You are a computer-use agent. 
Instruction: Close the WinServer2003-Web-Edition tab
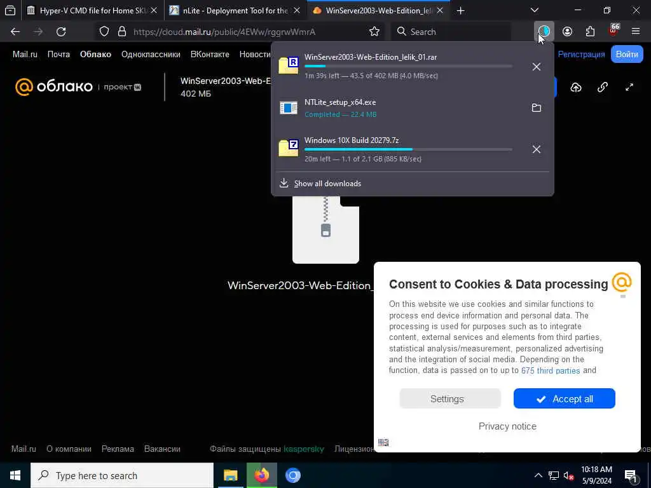click(440, 11)
